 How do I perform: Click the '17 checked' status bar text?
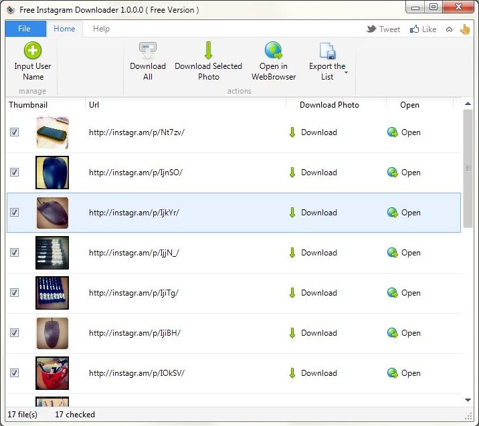click(75, 415)
